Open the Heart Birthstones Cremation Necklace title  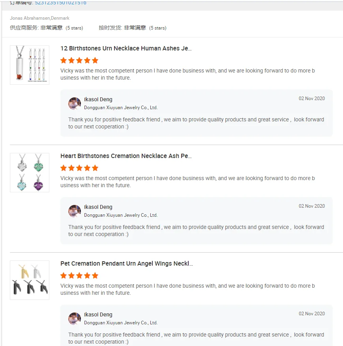pos(126,156)
